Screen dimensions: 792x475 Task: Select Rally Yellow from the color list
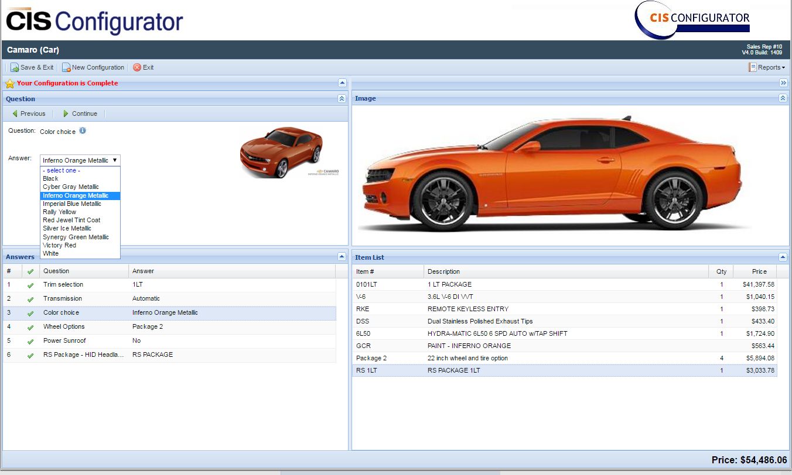[60, 212]
